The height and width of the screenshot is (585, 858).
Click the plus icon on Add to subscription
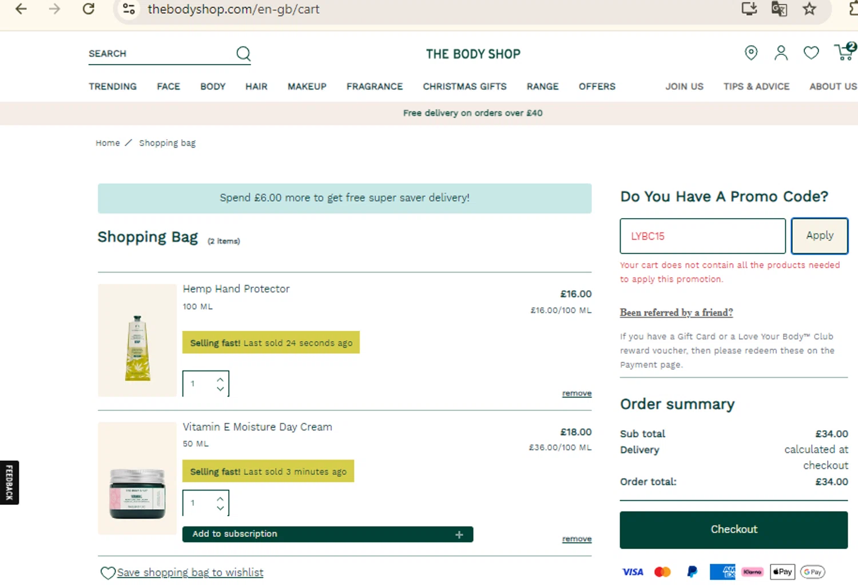tap(459, 535)
